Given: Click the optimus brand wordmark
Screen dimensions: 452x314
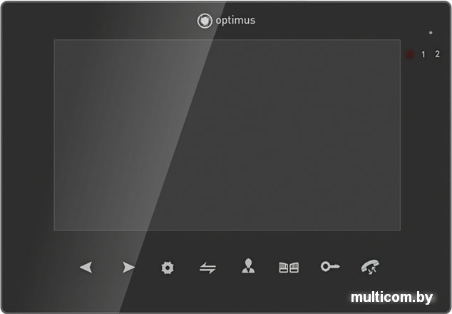Looking at the screenshot, I should (235, 21).
